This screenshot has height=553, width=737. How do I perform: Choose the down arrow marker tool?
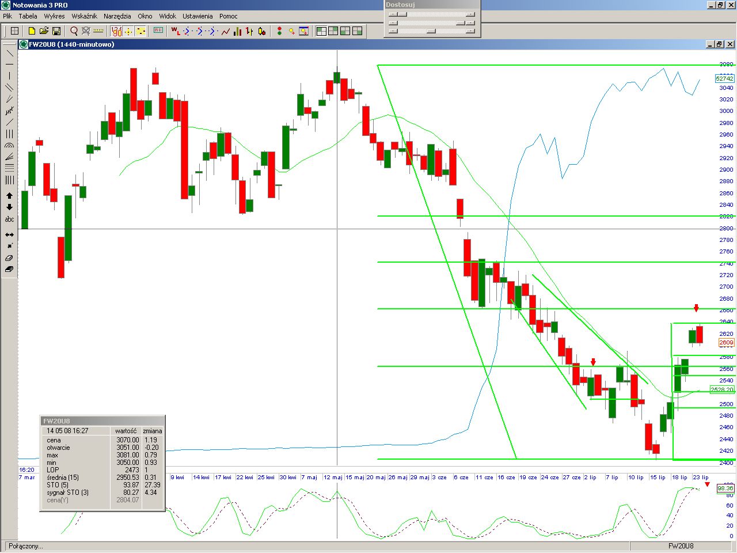(x=9, y=207)
